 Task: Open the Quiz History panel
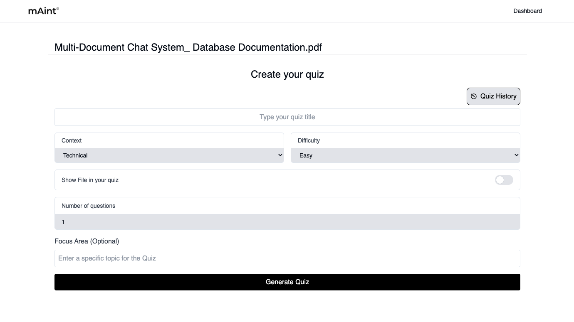coord(493,96)
